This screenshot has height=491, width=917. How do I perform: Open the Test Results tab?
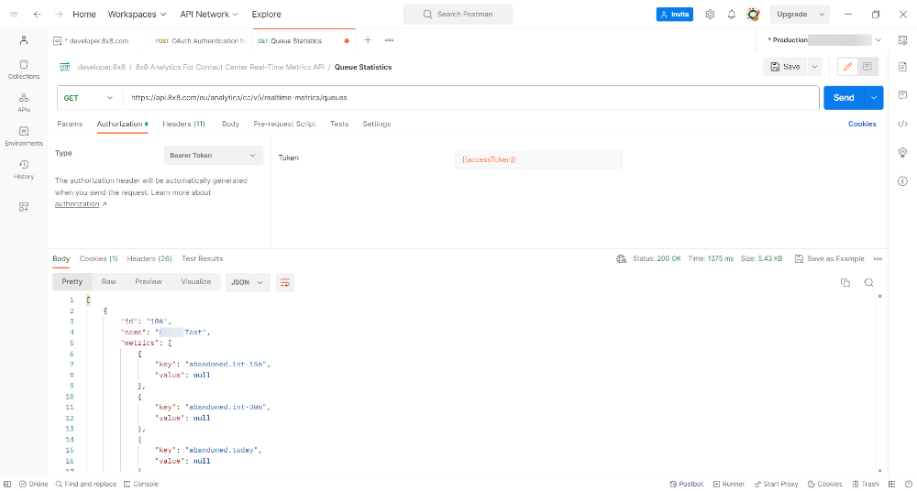[202, 258]
